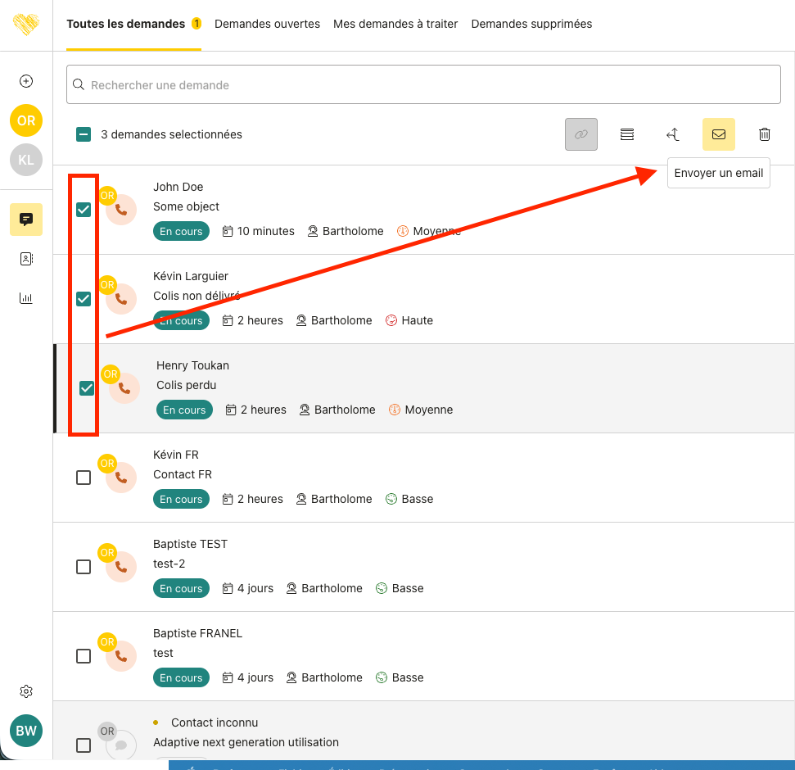Click the BW user avatar button
The image size is (795, 770).
coord(26,731)
